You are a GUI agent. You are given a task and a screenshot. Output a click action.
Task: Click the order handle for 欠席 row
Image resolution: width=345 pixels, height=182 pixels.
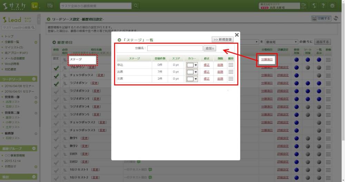tap(231, 79)
